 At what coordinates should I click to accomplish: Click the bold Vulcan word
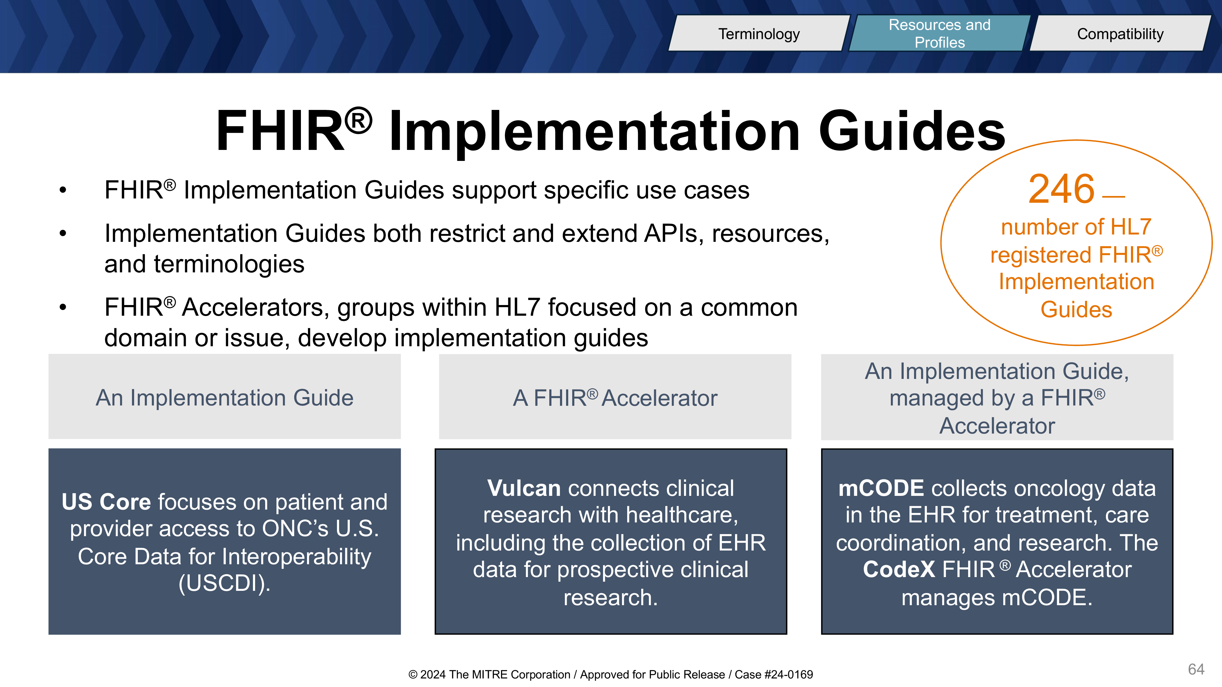coord(524,488)
